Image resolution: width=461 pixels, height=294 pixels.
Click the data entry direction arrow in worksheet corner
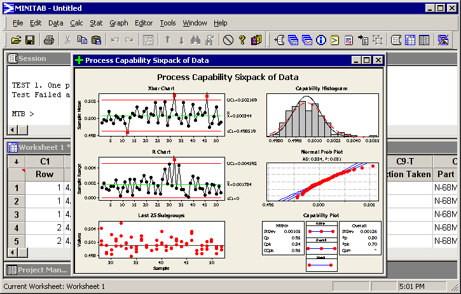coord(15,161)
